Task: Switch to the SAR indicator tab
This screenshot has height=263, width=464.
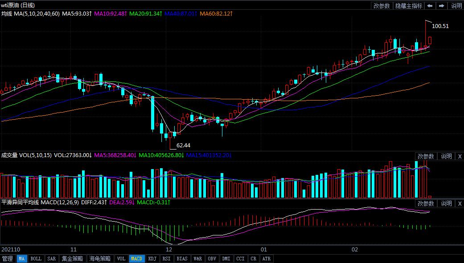Action: click(51, 259)
